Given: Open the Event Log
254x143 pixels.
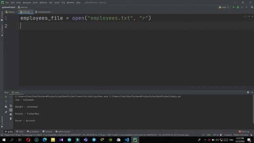Looking at the screenshot, I should (244, 131).
